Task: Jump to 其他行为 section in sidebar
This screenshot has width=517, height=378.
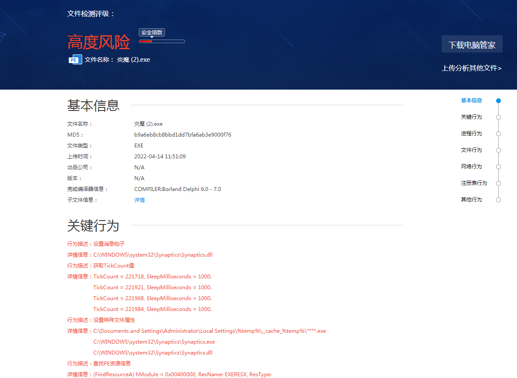Action: (471, 199)
